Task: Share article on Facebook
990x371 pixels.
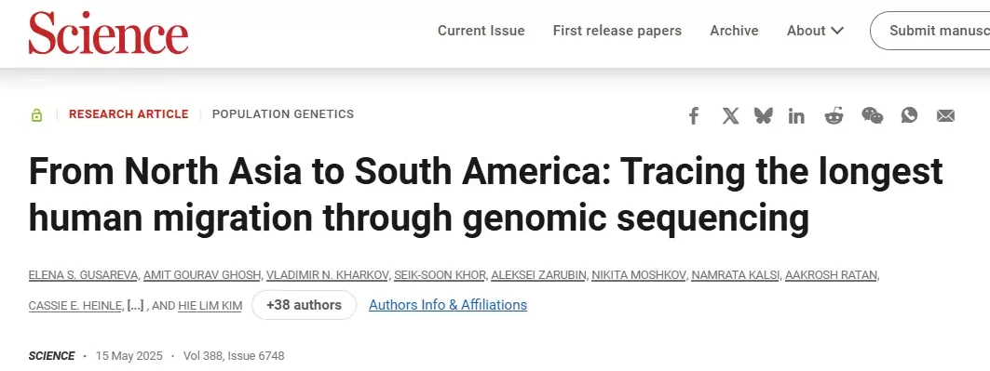Action: coord(693,116)
